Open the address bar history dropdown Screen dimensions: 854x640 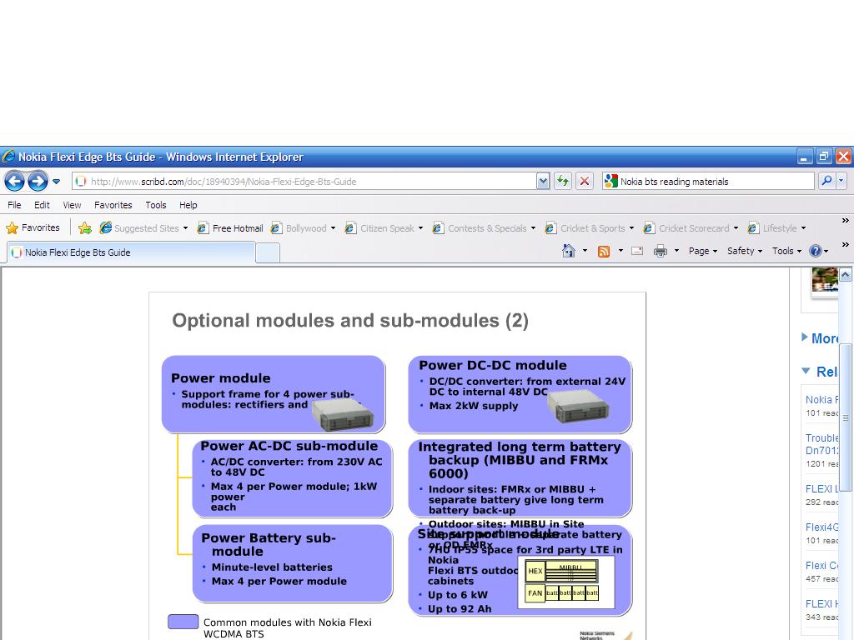(543, 181)
